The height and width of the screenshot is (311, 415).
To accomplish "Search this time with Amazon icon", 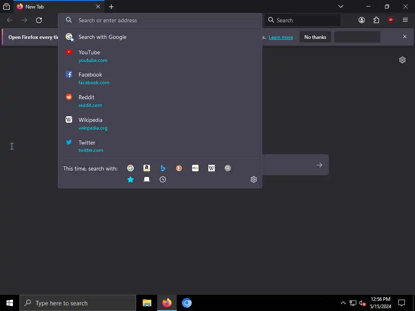I will coord(147,168).
